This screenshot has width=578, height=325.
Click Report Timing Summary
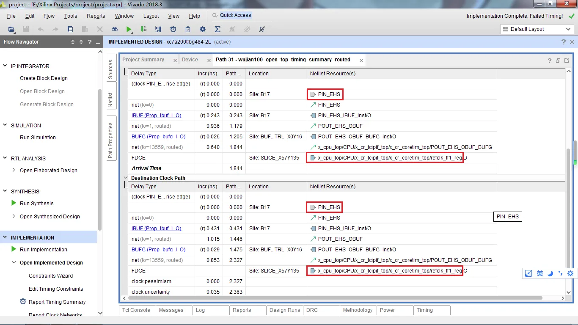coord(57,302)
